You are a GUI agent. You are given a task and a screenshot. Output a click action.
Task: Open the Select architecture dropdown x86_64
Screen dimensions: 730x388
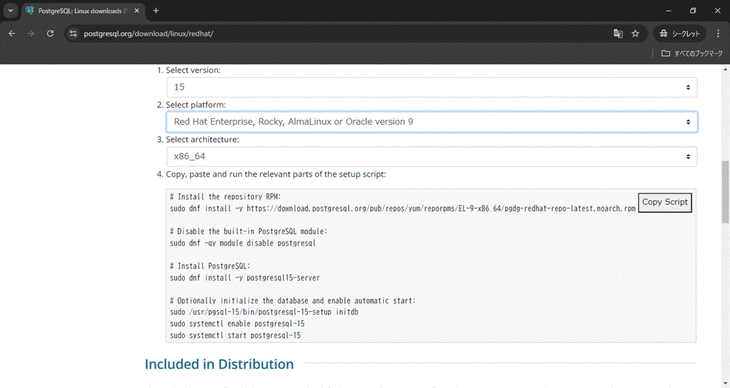432,157
